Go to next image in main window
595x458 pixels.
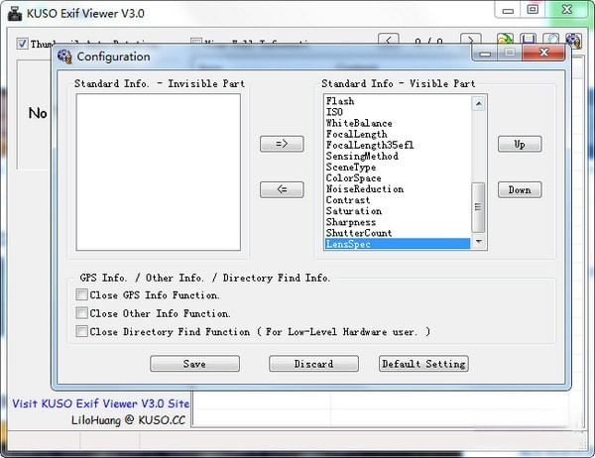[x=470, y=40]
